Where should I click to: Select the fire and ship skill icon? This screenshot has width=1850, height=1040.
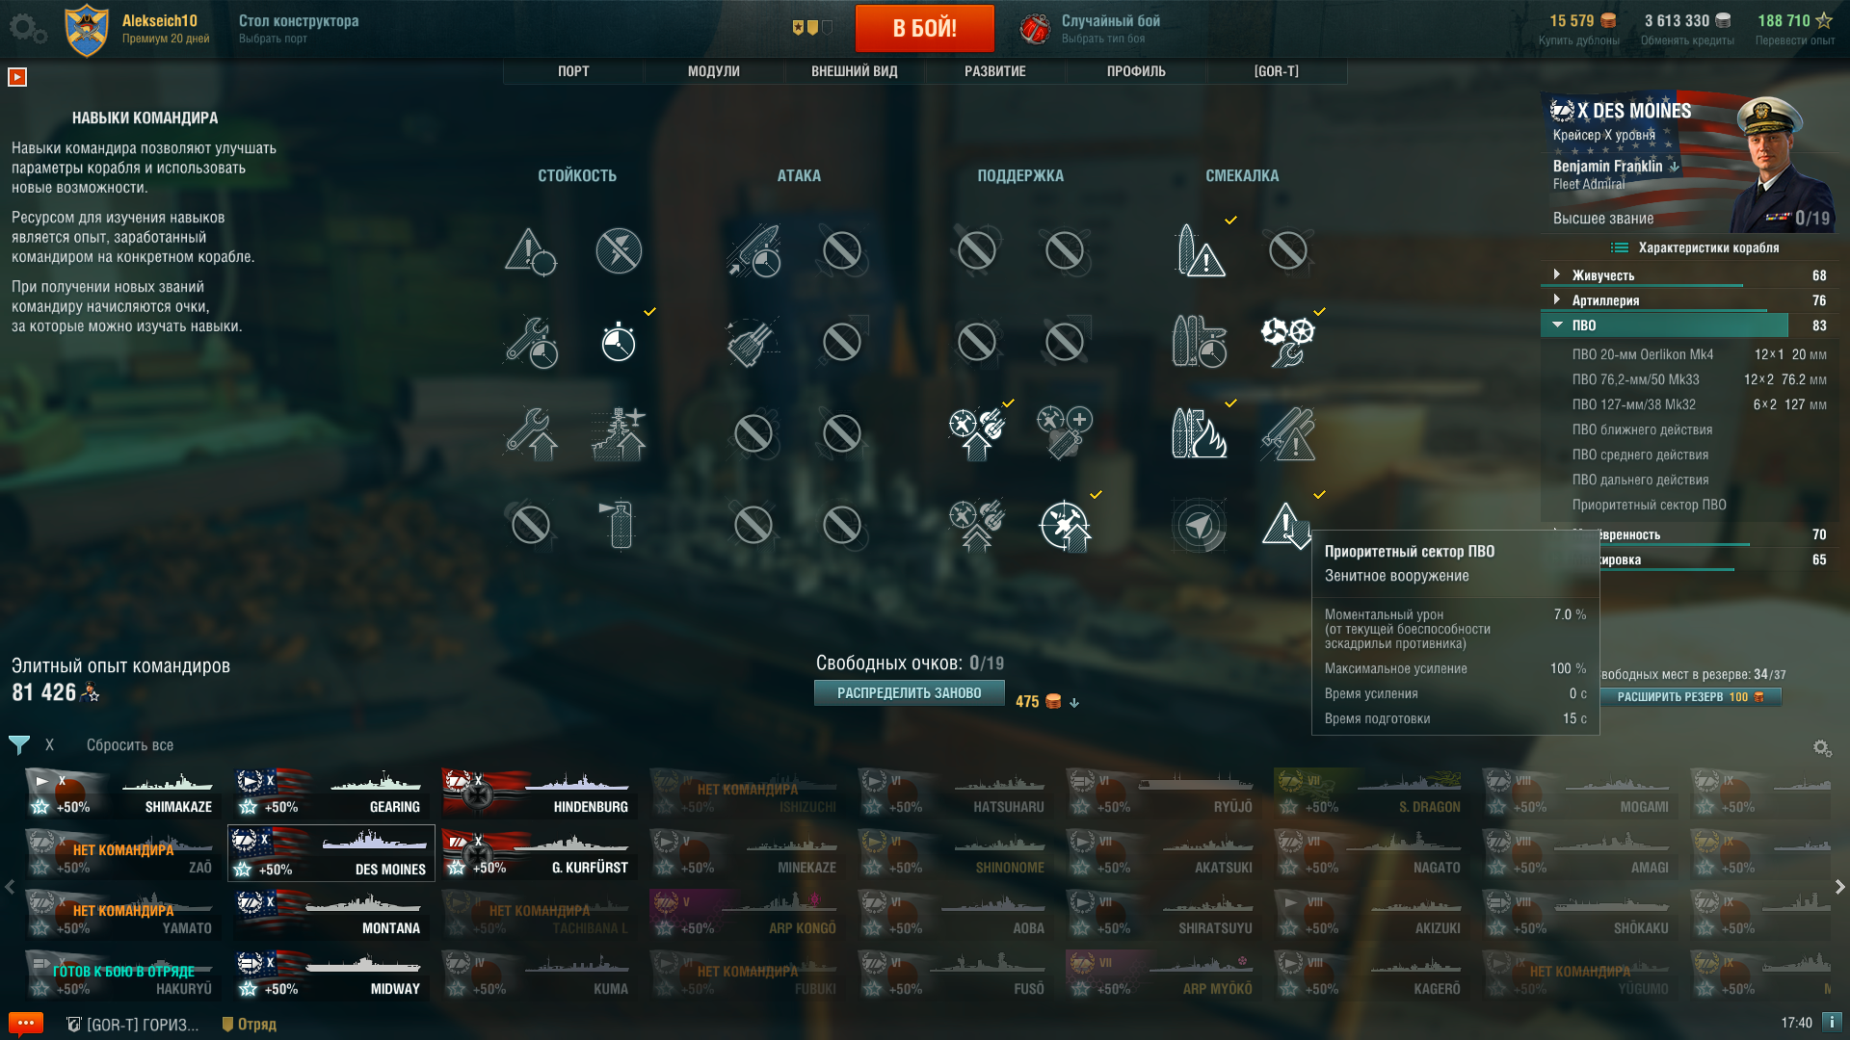[x=1199, y=432]
